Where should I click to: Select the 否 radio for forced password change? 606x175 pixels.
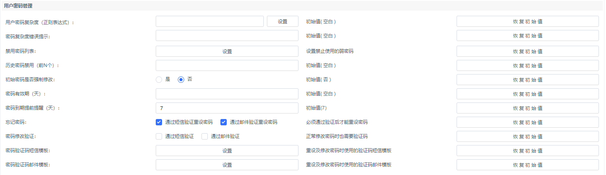(x=181, y=80)
